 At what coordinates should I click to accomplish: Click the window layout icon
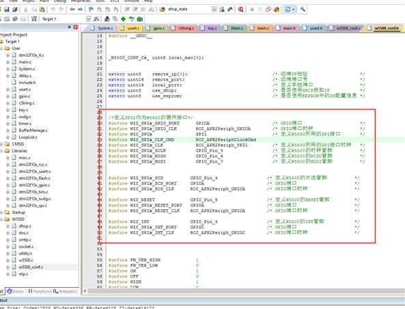tap(288, 10)
